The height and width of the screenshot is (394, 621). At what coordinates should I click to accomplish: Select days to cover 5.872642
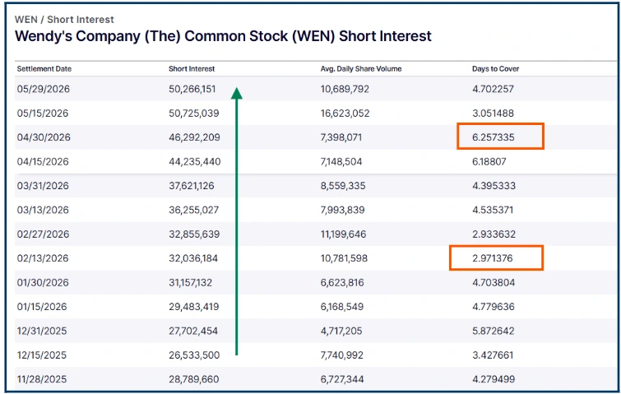493,331
